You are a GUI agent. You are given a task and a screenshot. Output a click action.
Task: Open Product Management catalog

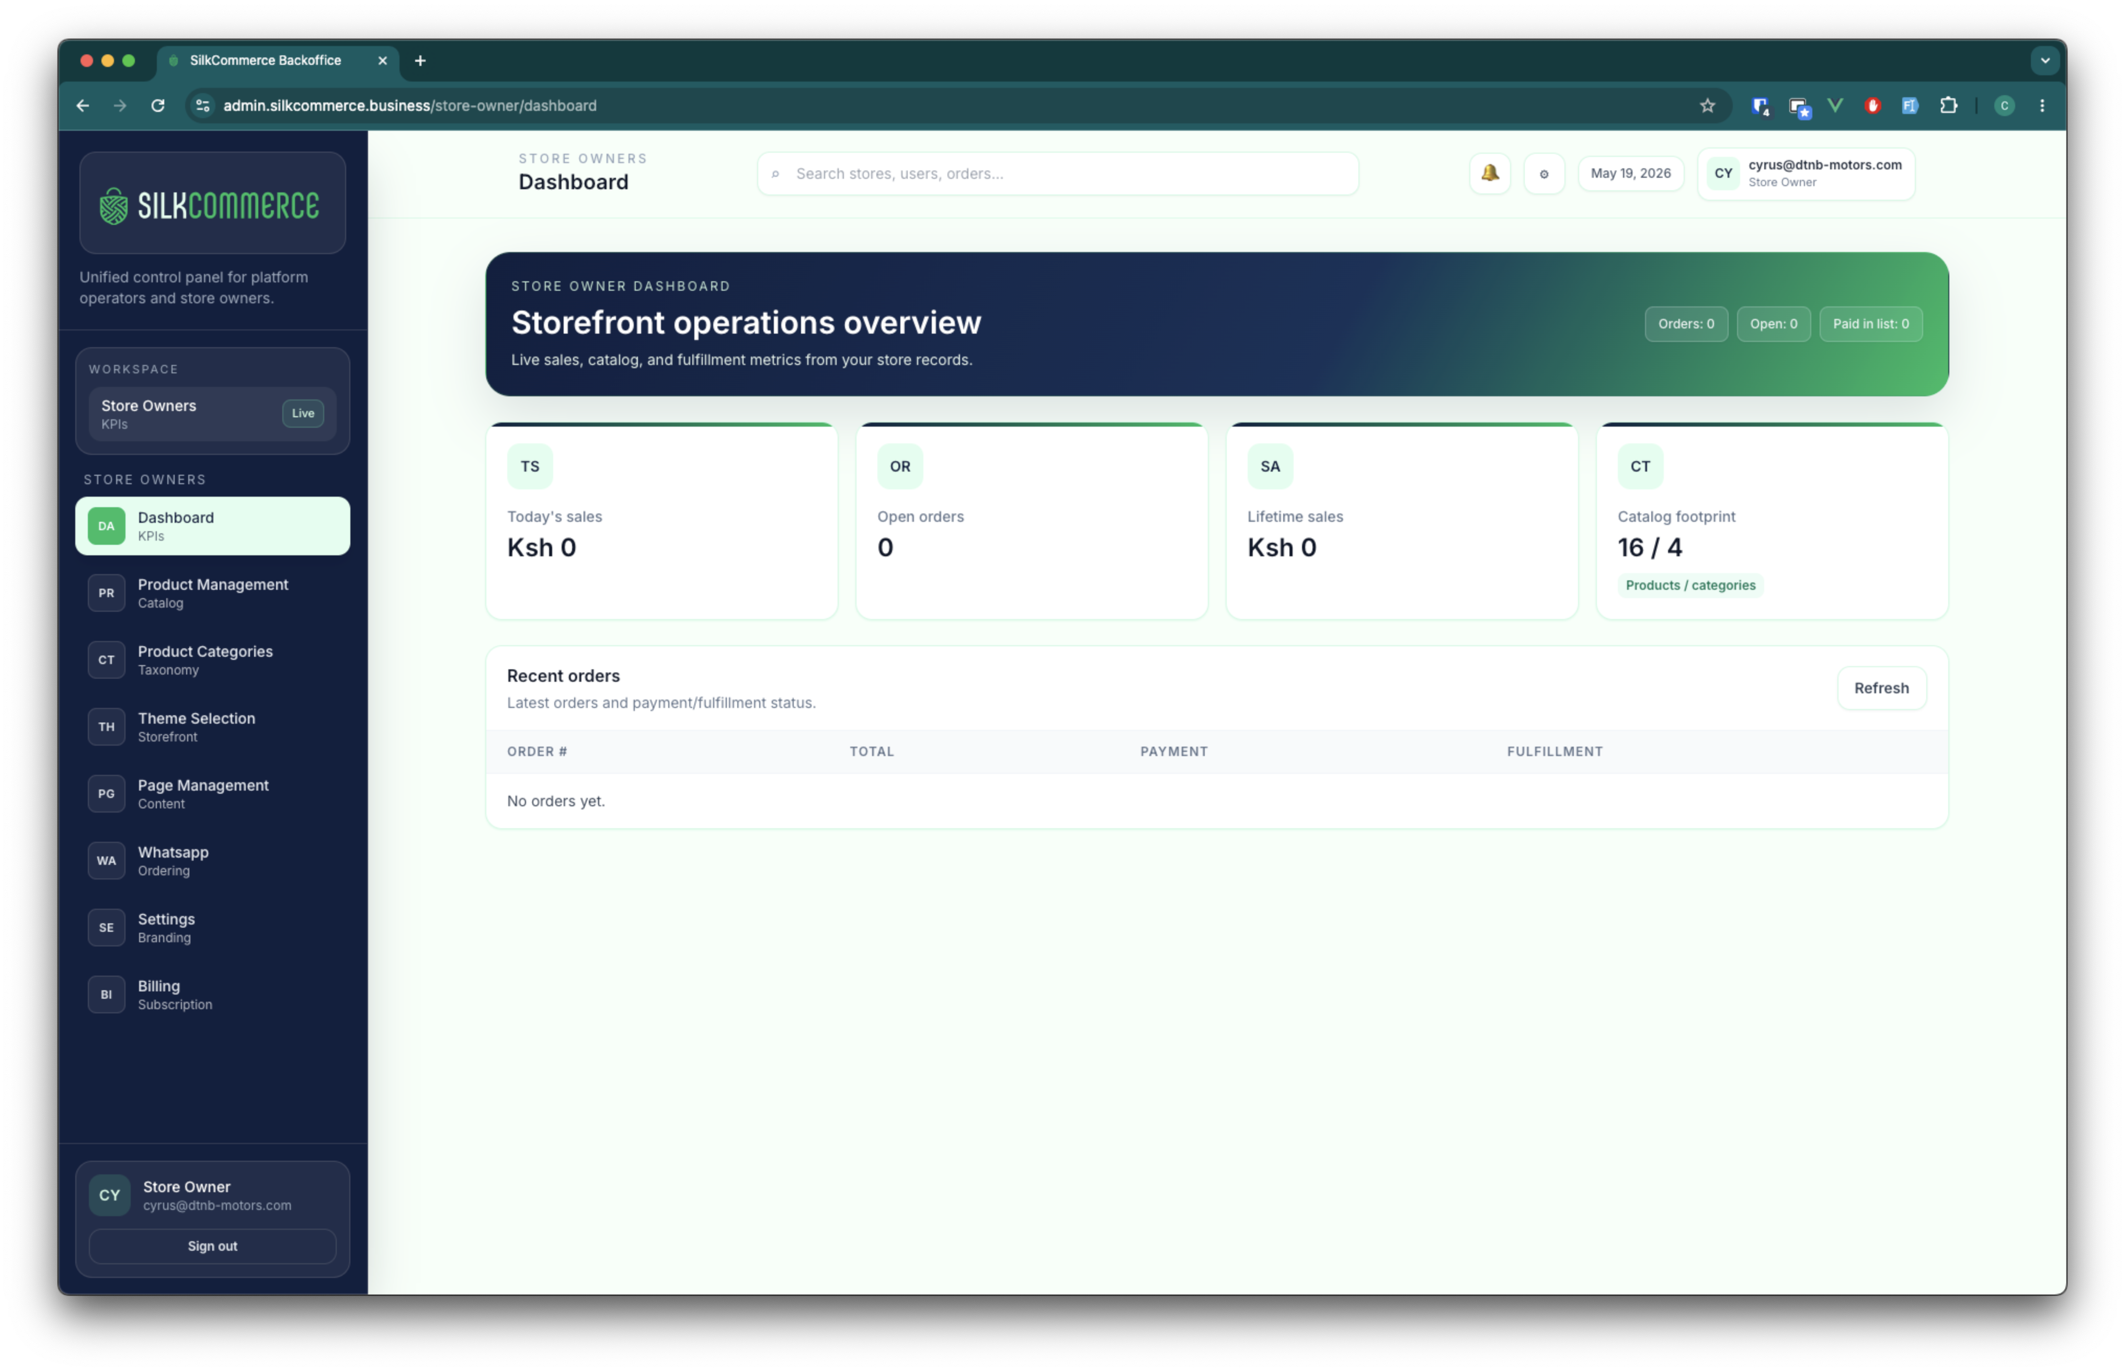[212, 592]
